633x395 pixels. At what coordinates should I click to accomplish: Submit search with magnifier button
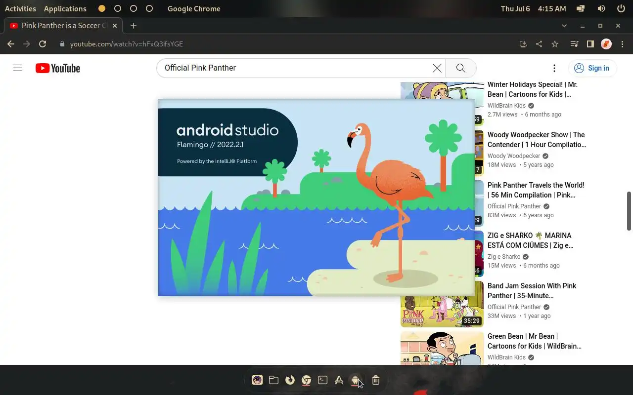click(460, 68)
